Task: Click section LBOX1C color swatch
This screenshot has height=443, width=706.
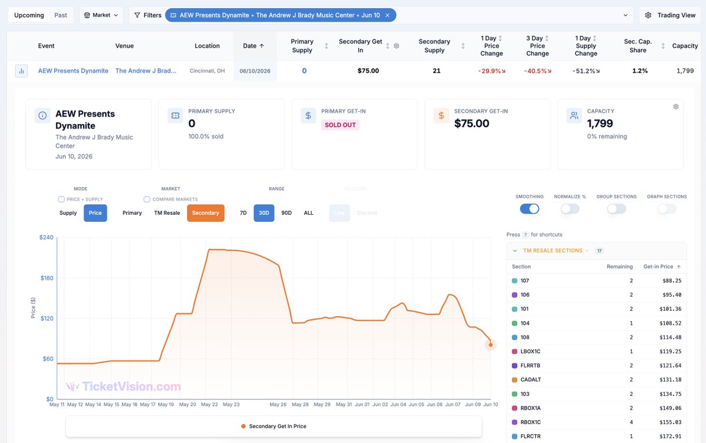Action: 515,351
